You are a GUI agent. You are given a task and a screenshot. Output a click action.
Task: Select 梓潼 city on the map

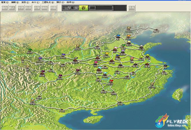coord(51,71)
